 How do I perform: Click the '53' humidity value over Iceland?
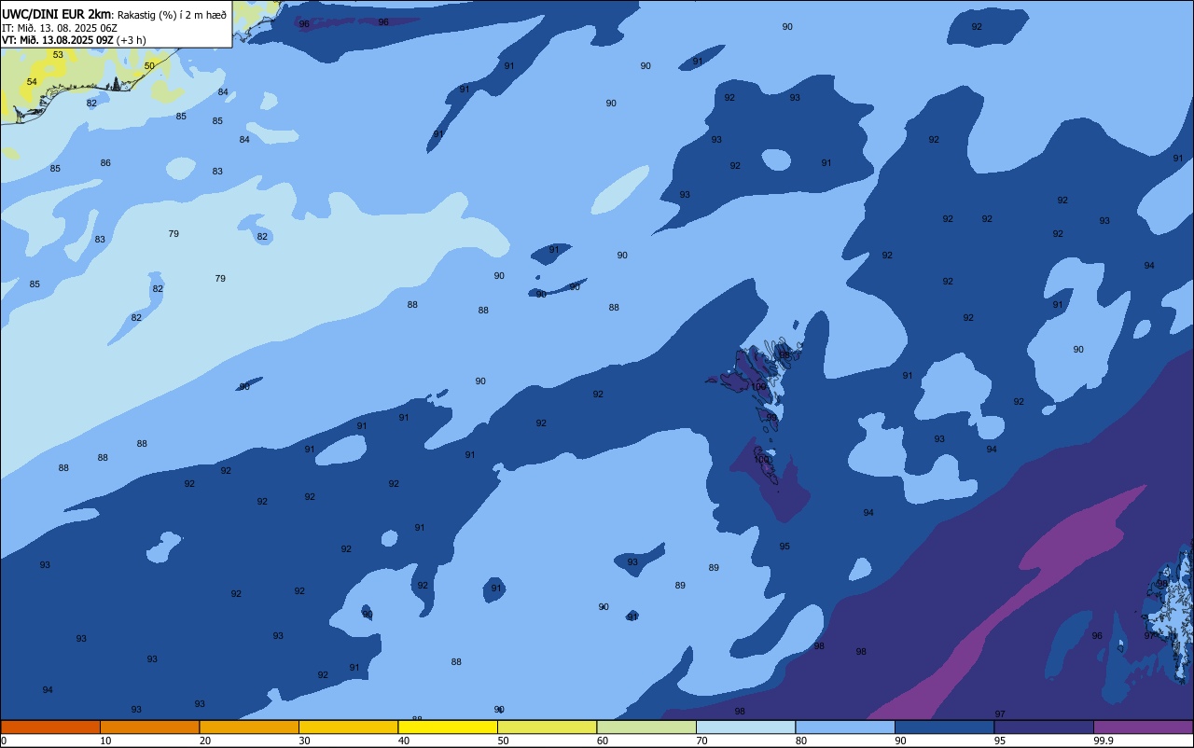(58, 55)
